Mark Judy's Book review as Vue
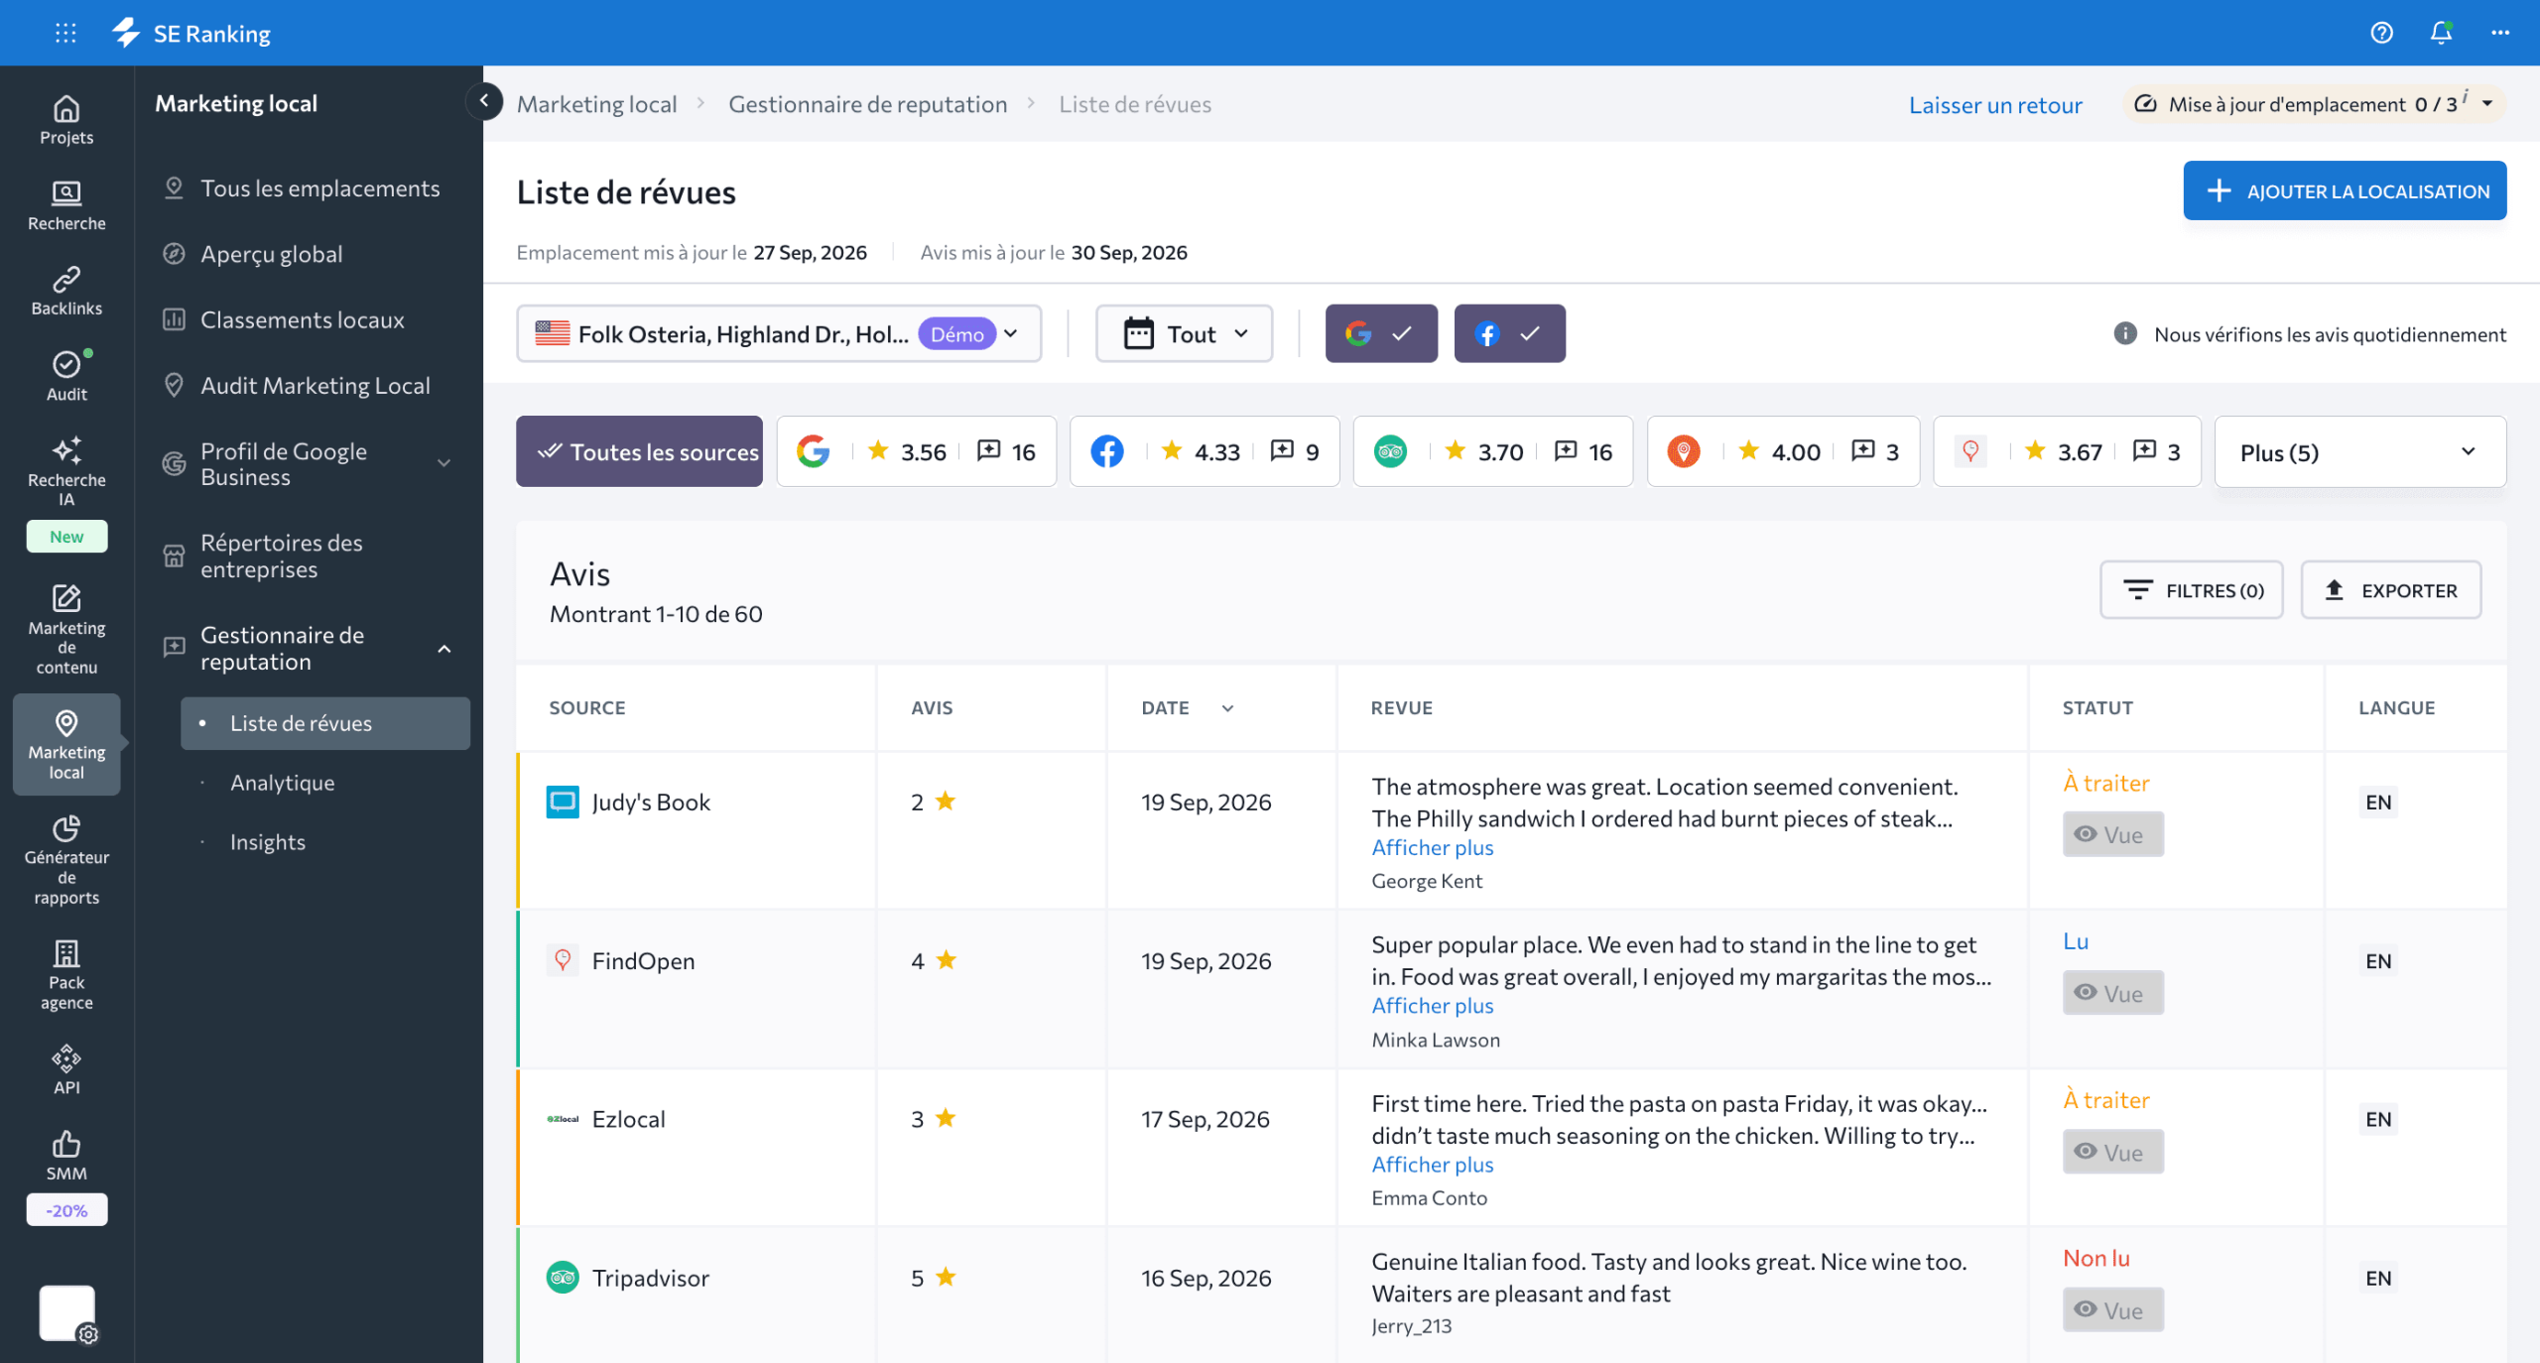Viewport: 2540px width, 1363px height. point(2112,834)
